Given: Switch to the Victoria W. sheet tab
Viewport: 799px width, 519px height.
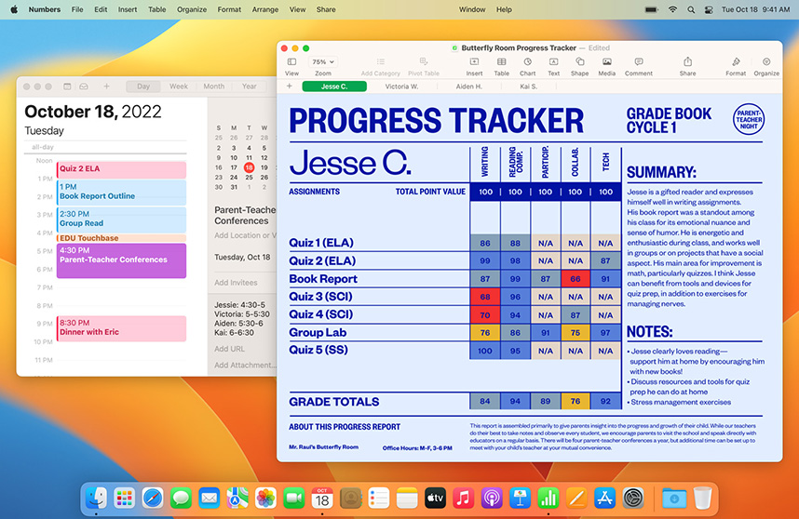Looking at the screenshot, I should 401,86.
